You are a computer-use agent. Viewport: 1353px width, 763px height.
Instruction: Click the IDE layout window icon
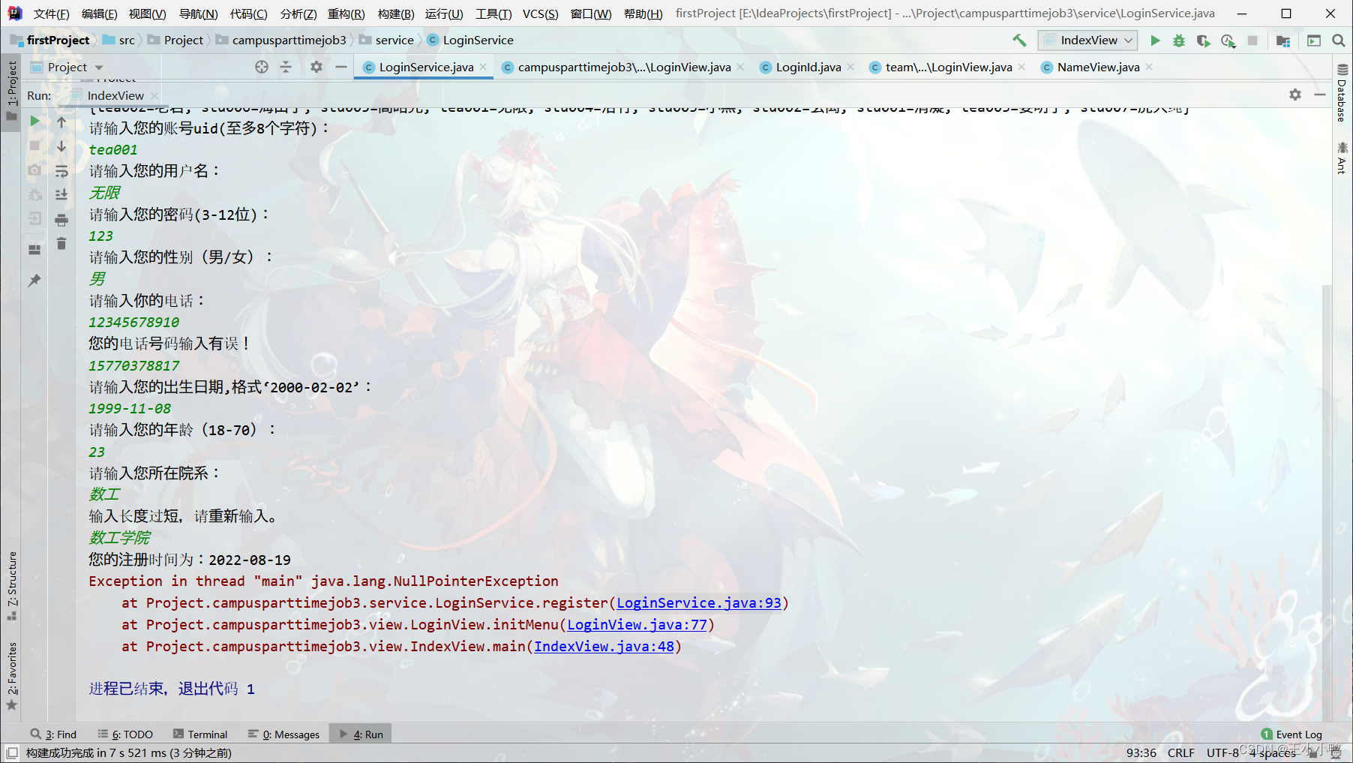click(x=1314, y=41)
